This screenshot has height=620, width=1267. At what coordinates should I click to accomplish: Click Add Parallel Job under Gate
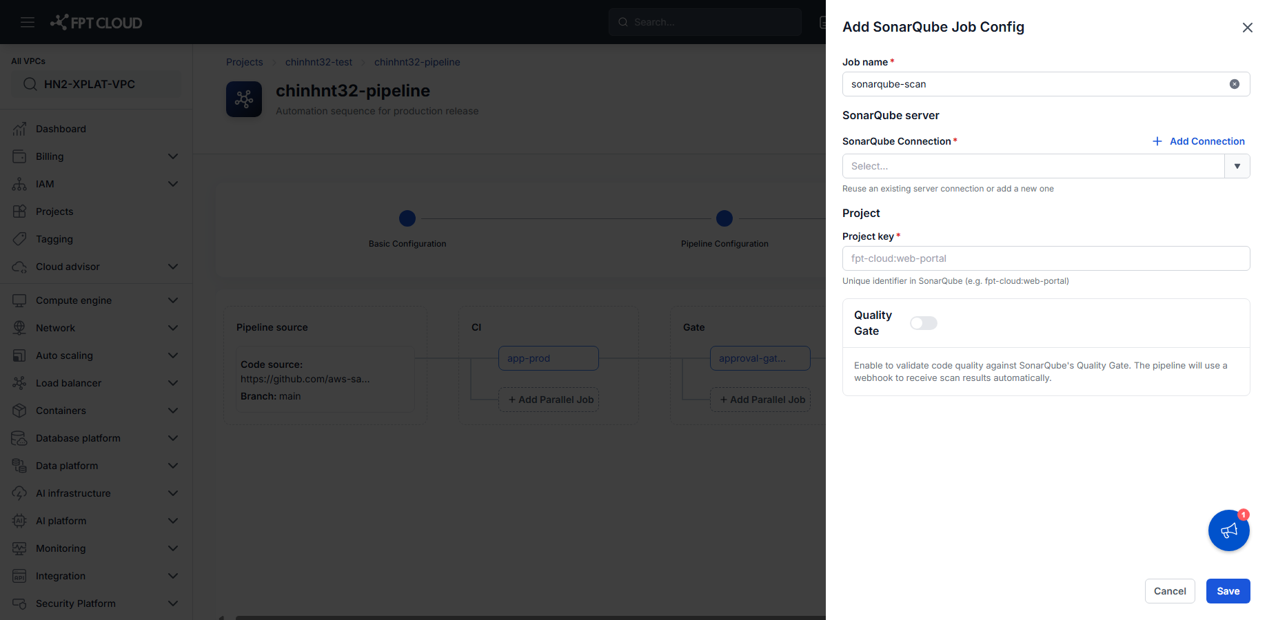760,400
